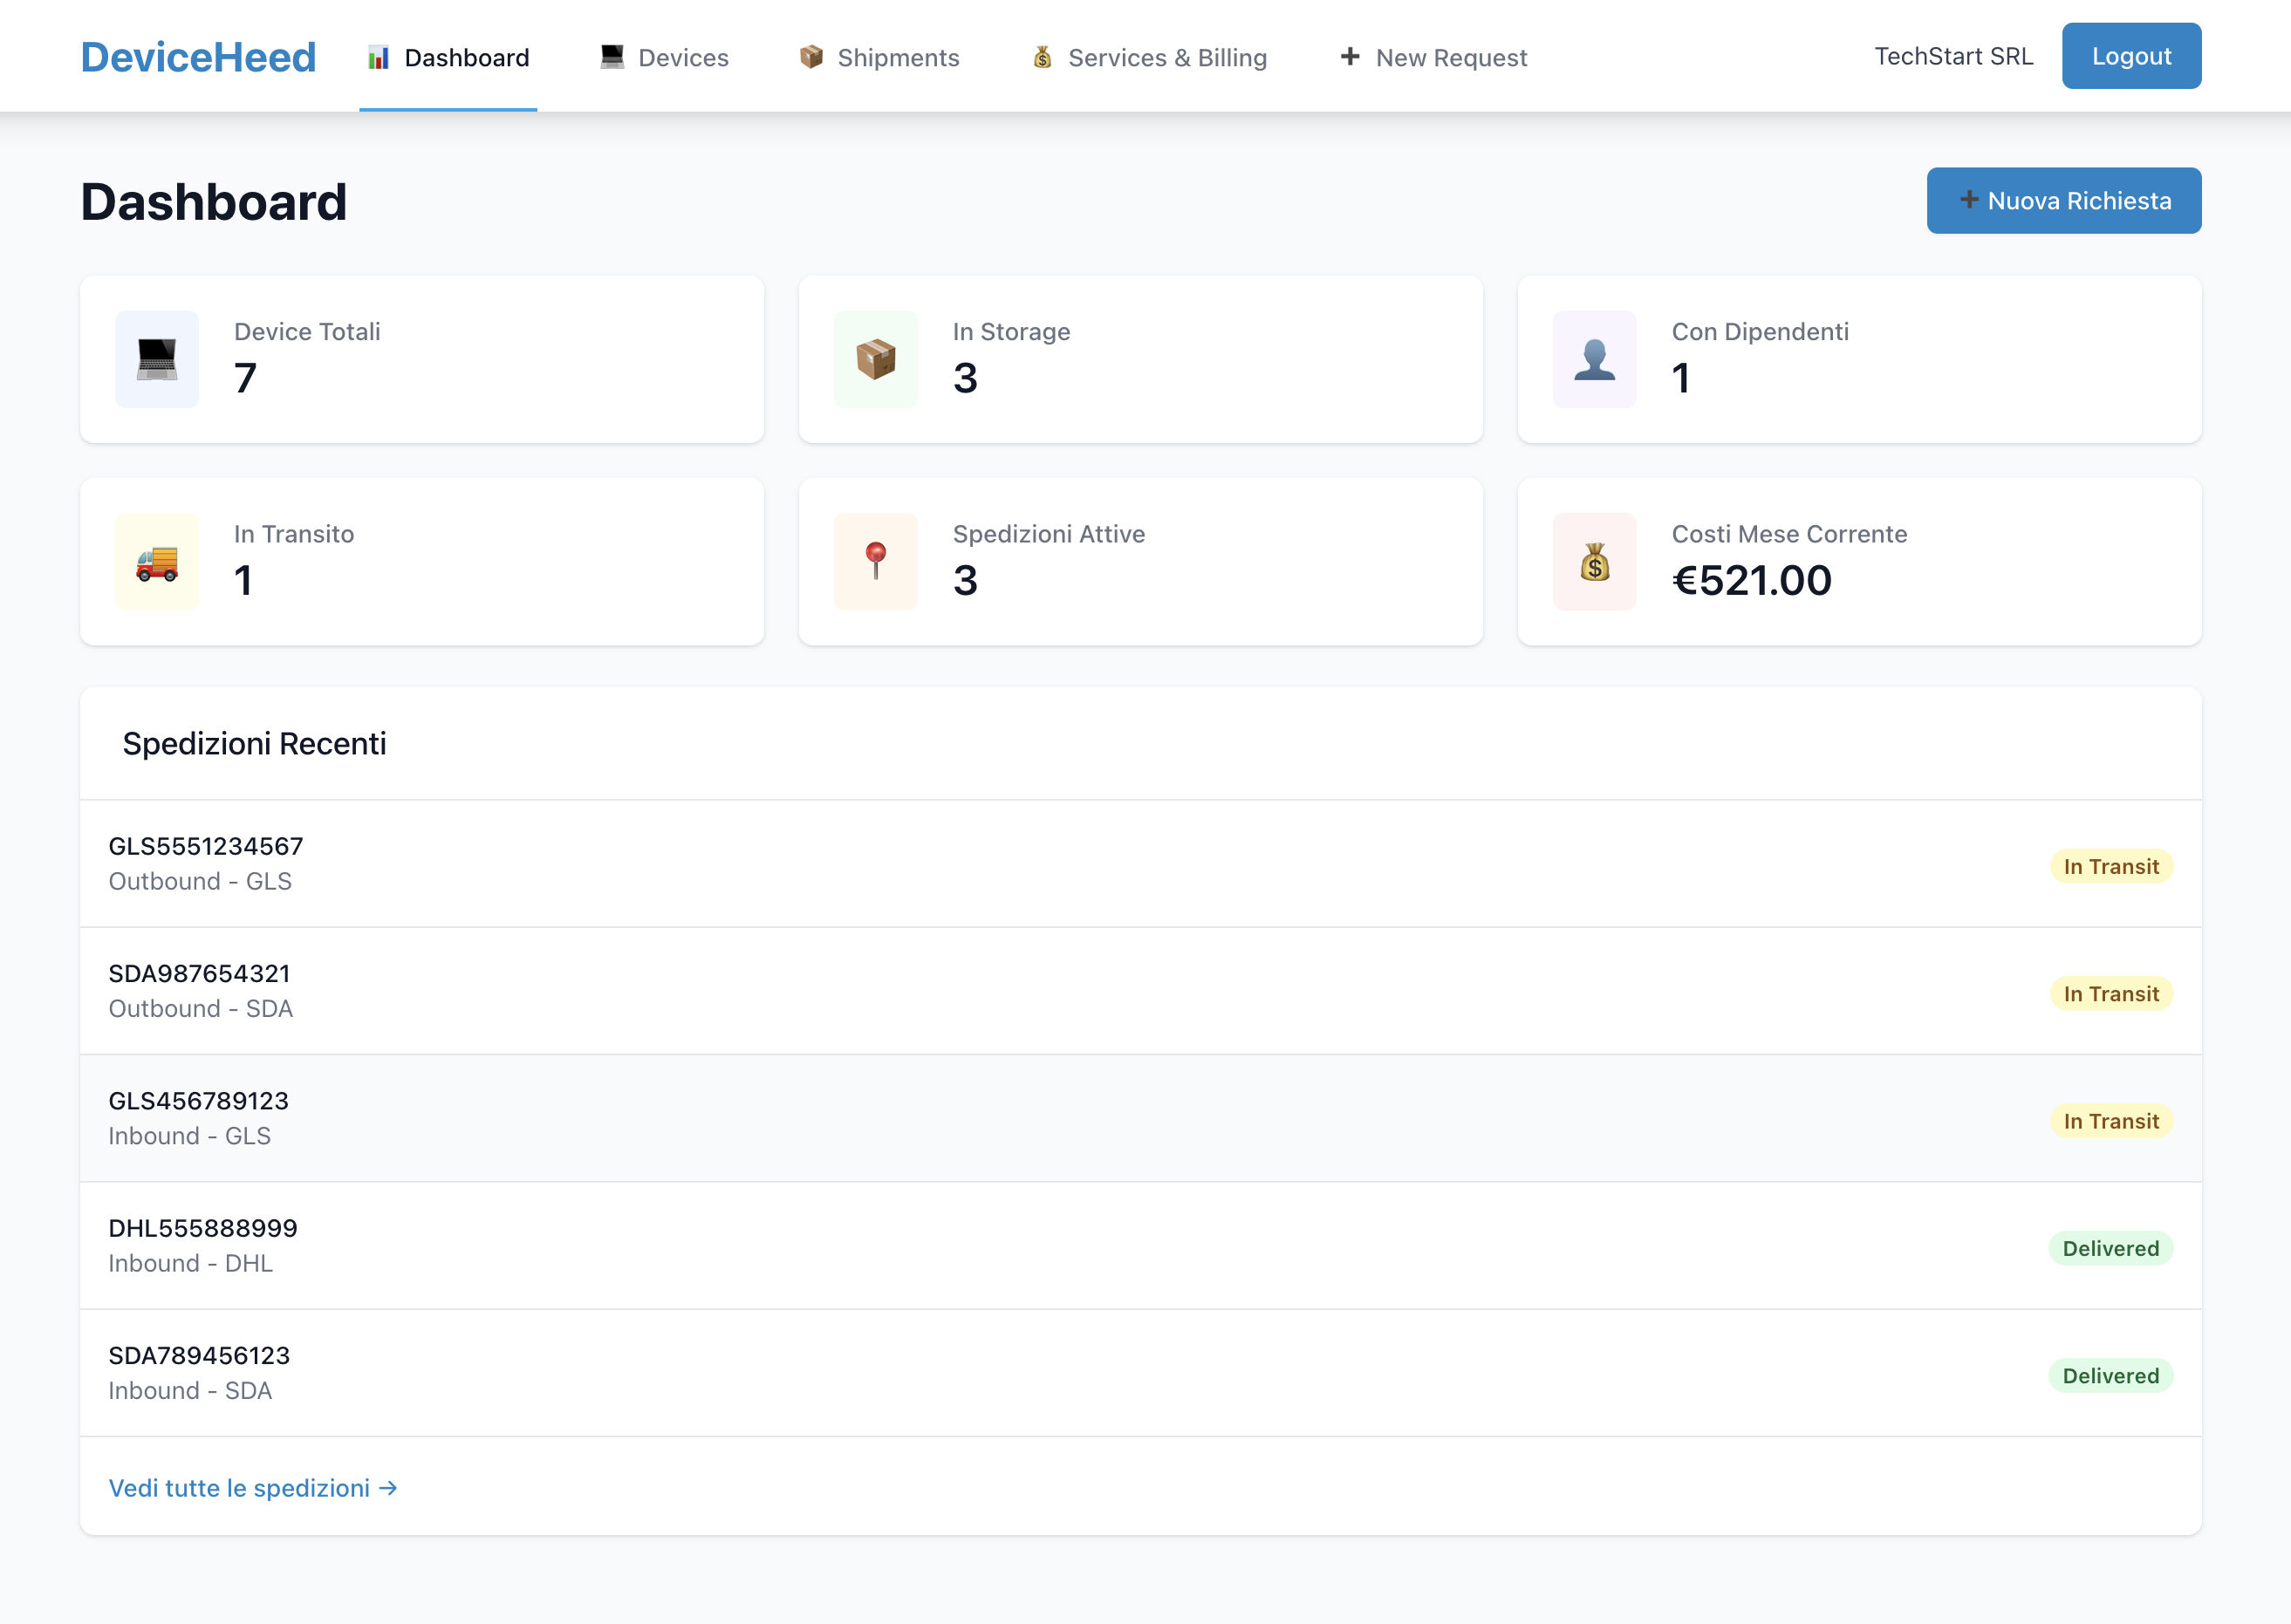This screenshot has width=2291, height=1624.
Task: Click the laptop icon on Device Totali card
Action: (156, 359)
